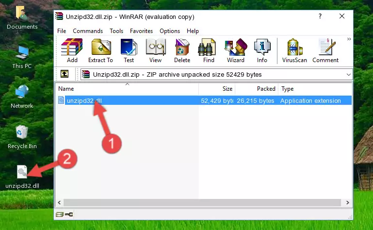The image size is (373, 230).
Task: Show archive Info
Action: [262, 51]
